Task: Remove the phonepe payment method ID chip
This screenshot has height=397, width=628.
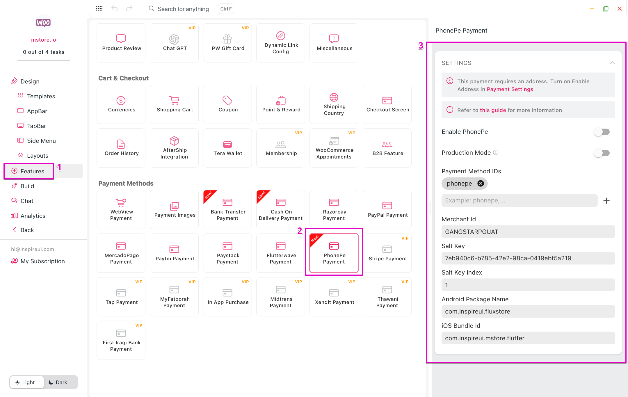Action: click(x=481, y=183)
